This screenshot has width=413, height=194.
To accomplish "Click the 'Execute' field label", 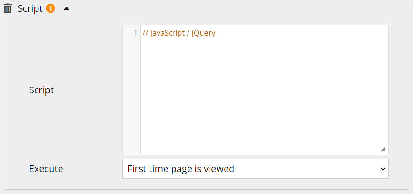I will [x=46, y=169].
